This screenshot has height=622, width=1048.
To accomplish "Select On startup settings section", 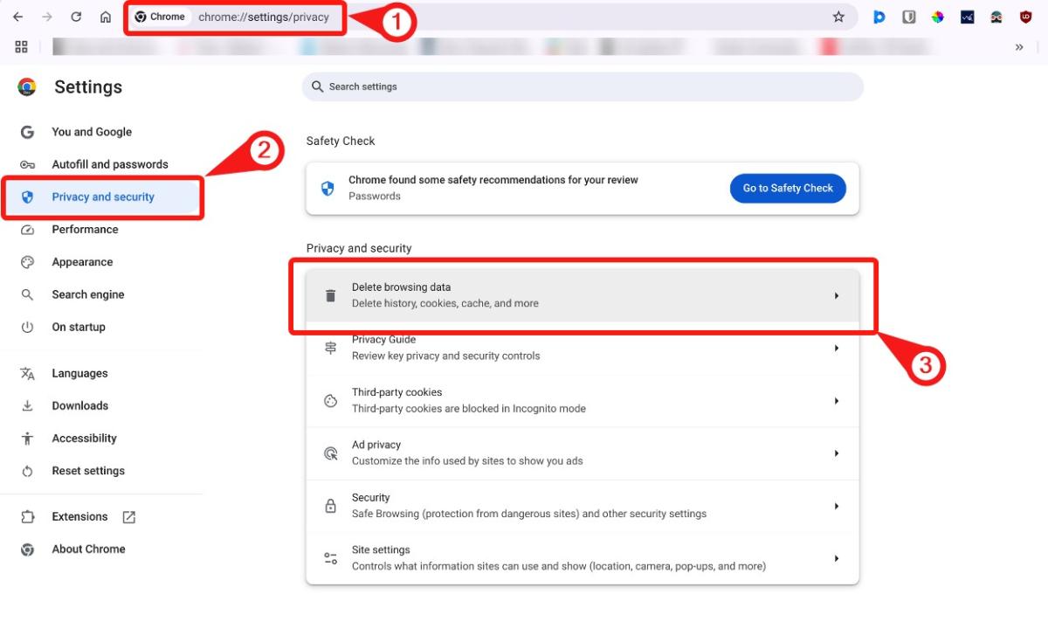I will pyautogui.click(x=78, y=327).
